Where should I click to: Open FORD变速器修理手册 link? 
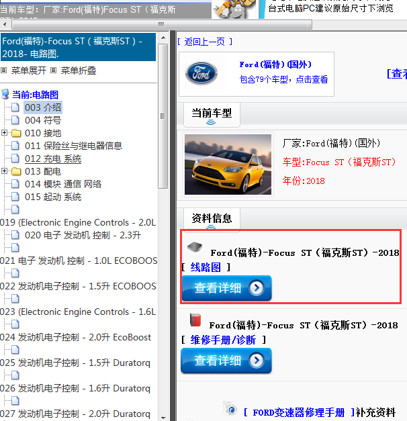[299, 412]
